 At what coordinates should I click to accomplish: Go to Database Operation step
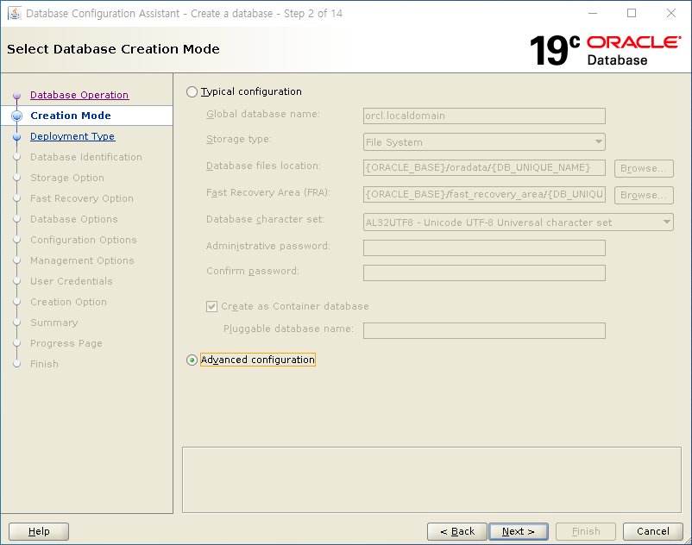pyautogui.click(x=79, y=95)
